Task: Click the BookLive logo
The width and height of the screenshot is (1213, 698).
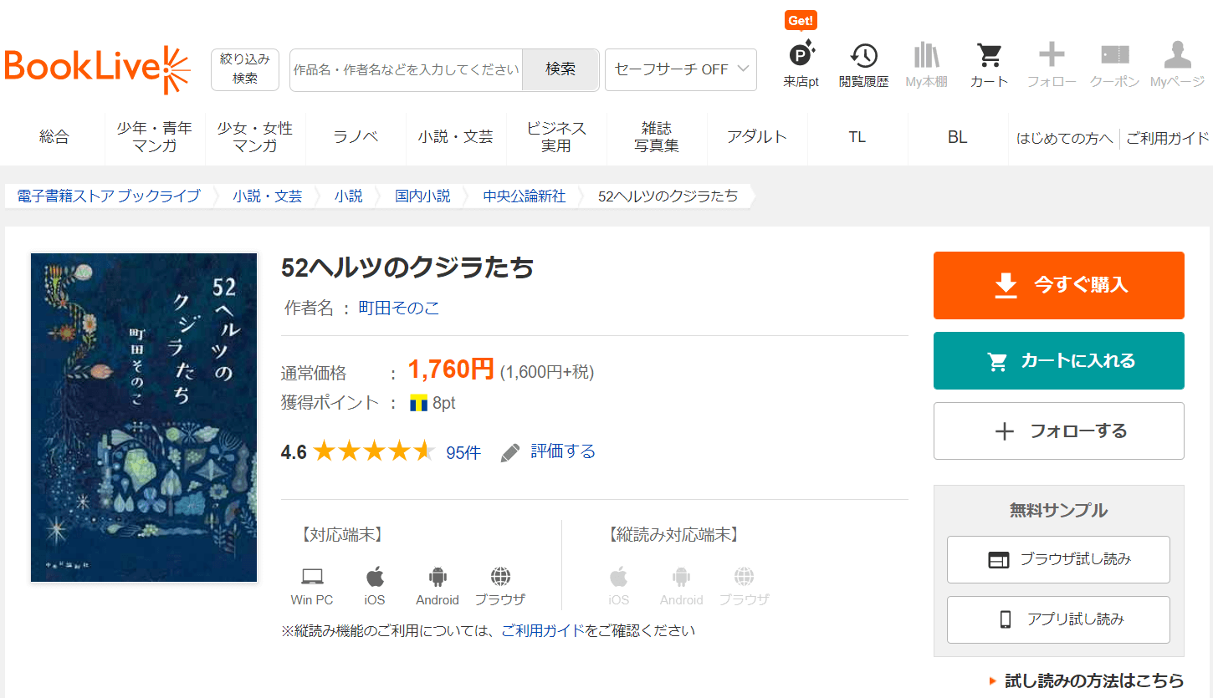Action: tap(97, 69)
